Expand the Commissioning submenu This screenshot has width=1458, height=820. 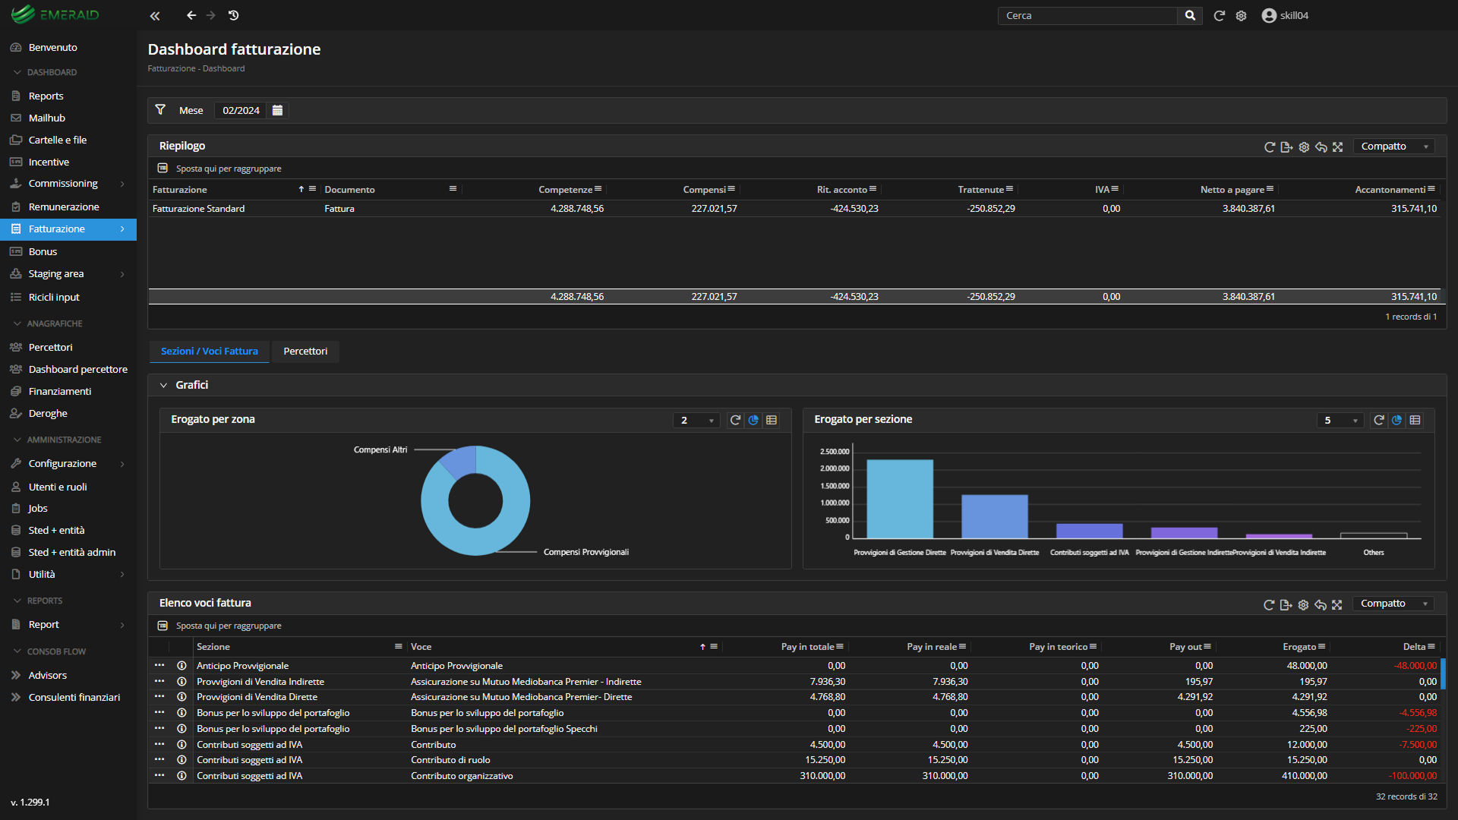(x=122, y=184)
